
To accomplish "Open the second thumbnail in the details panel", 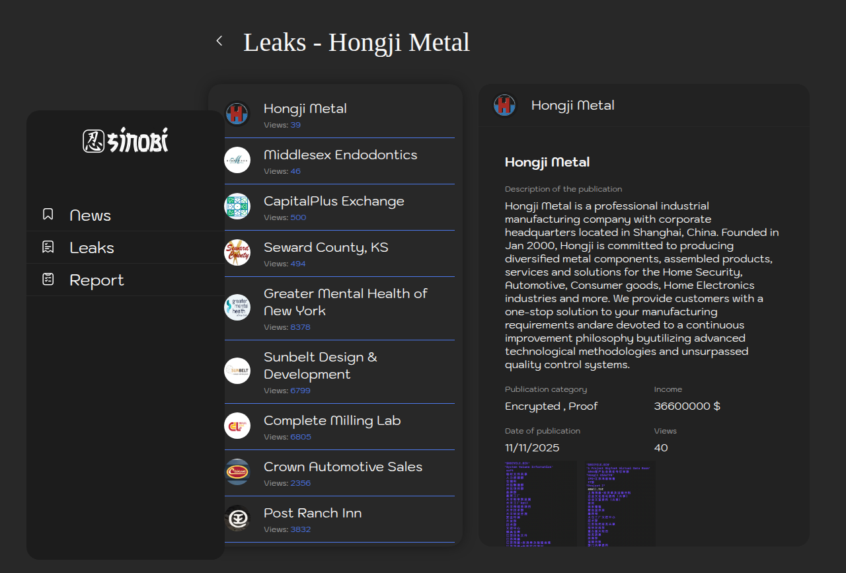I will (619, 504).
